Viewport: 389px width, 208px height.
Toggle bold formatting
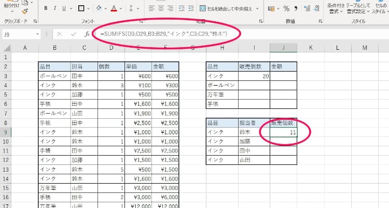tap(46, 8)
